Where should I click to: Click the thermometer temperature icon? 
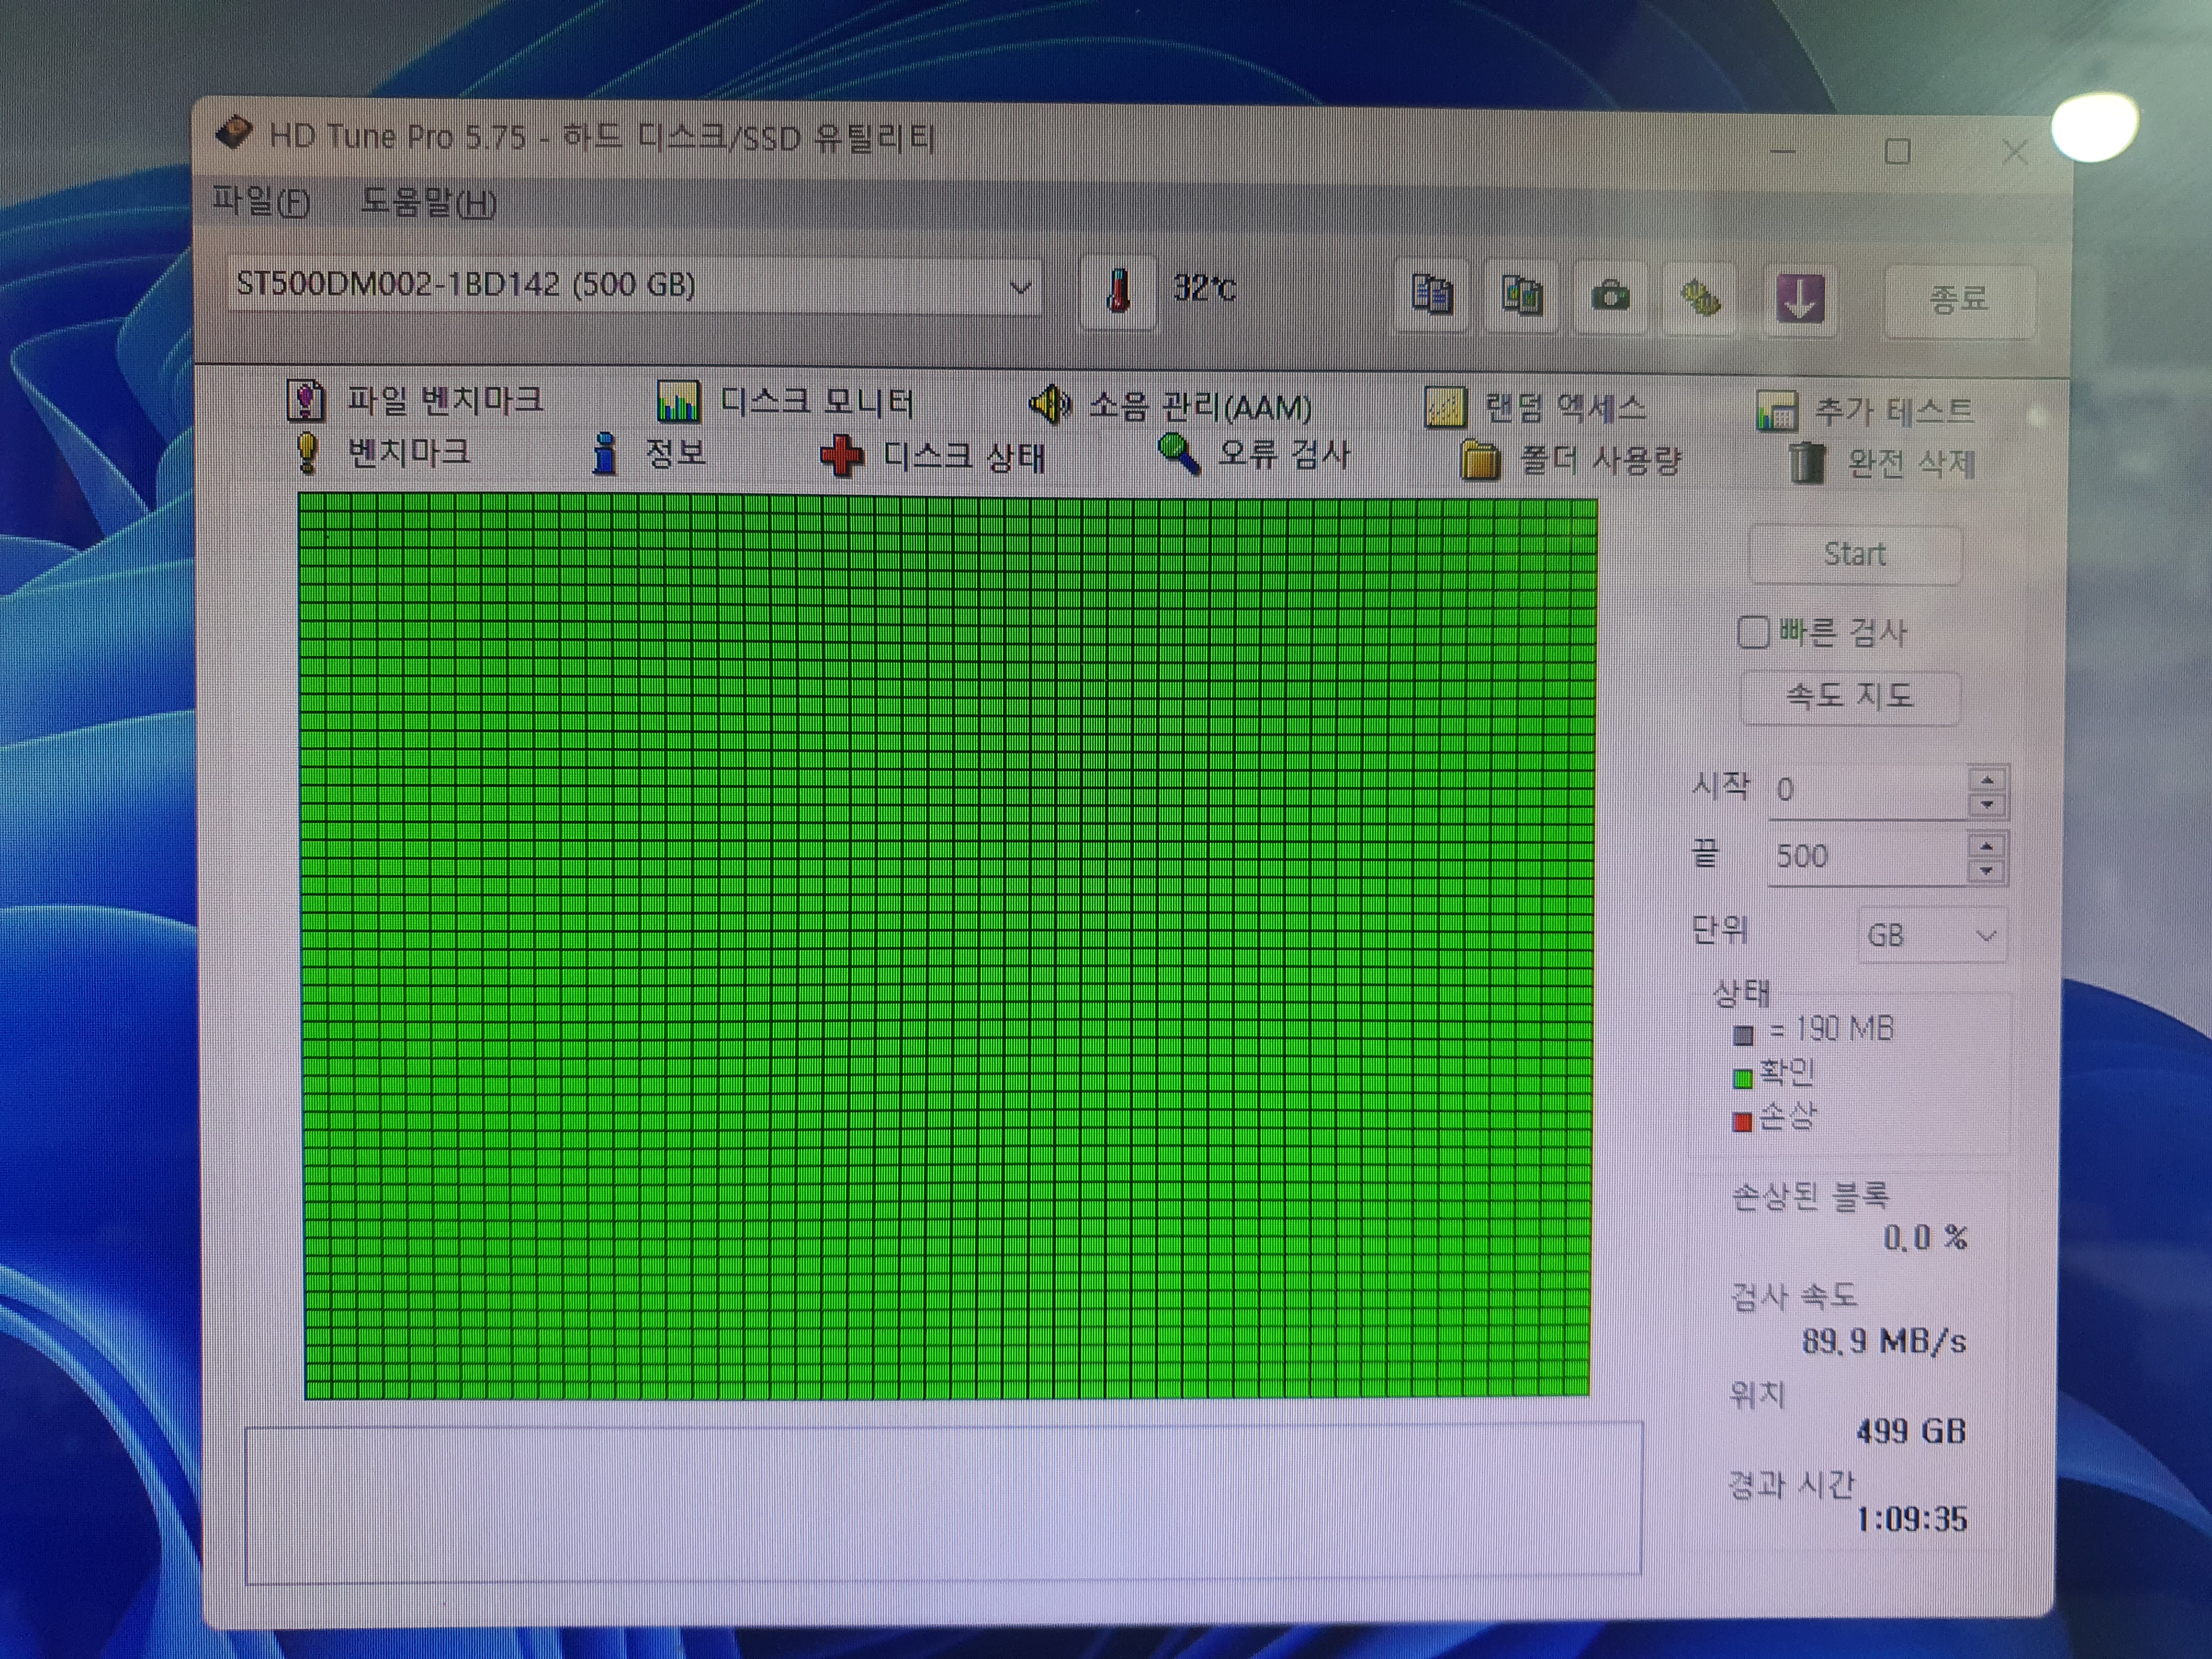point(1119,292)
